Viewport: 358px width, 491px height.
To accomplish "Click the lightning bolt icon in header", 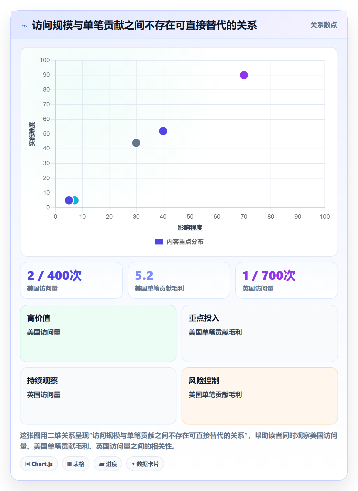I will click(x=24, y=26).
